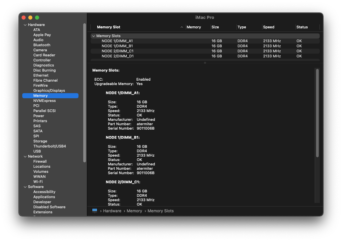Viewport: 342px width, 241px height.
Task: Select FireWire in the sidebar
Action: [x=40, y=85]
